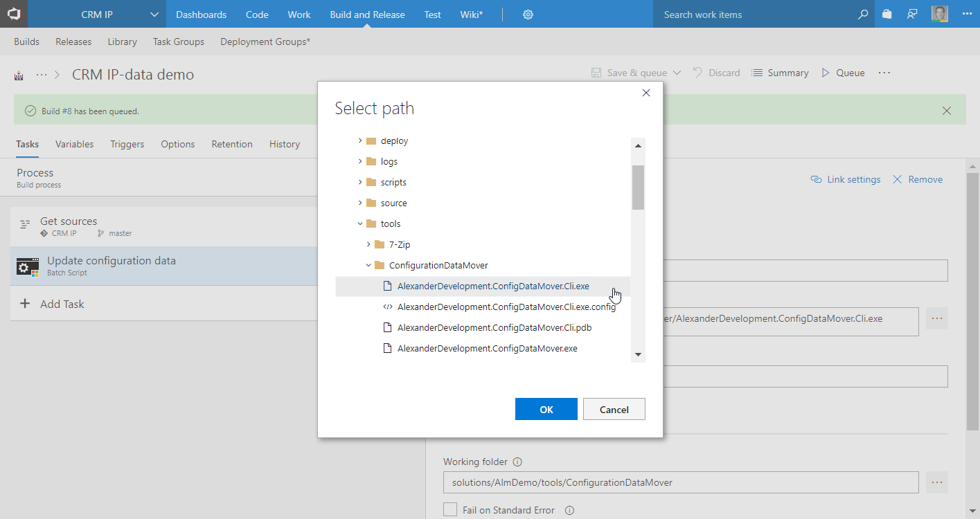Open the Code hub
Screen dimensions: 980x519
coord(257,15)
